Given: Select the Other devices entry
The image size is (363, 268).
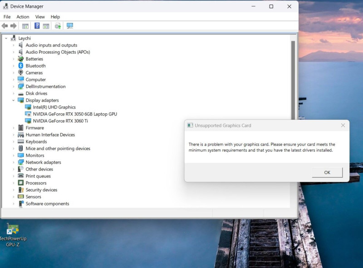Looking at the screenshot, I should pos(39,169).
